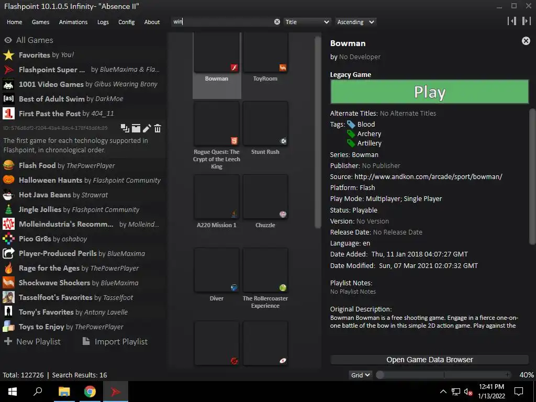Viewport: 536px width, 402px height.
Task: Clear the search field with X icon
Action: tap(277, 22)
